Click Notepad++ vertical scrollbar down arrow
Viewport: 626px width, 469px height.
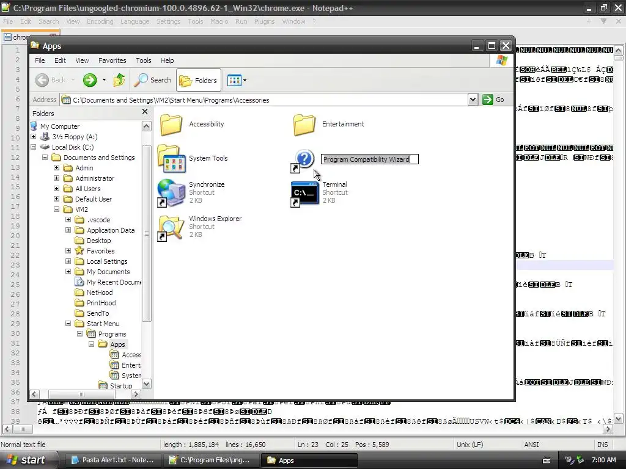618,419
